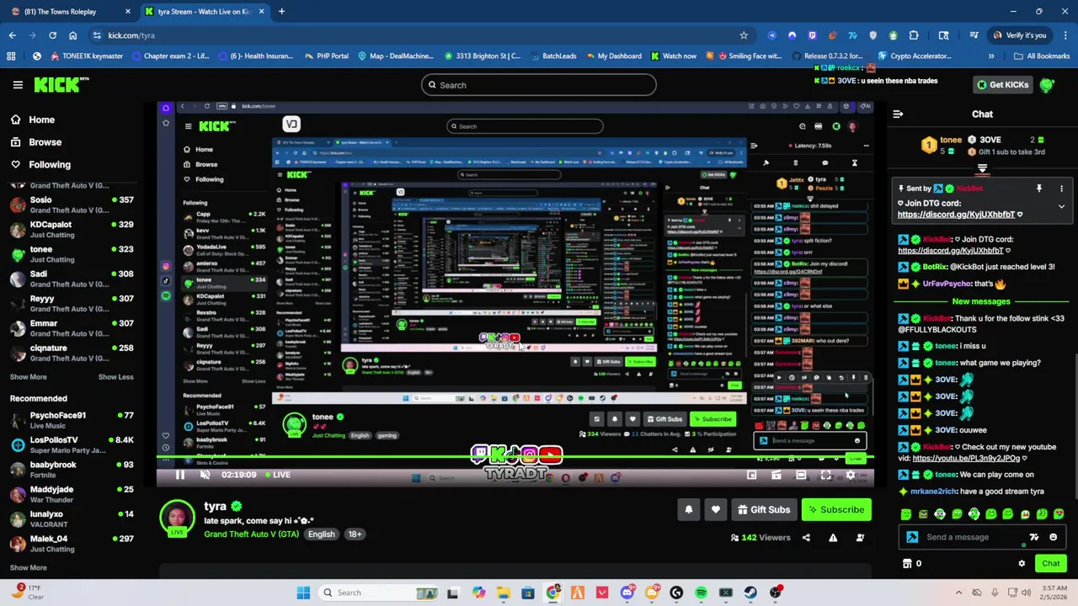1078x606 pixels.
Task: Collapse following list with Show Less
Action: pyautogui.click(x=115, y=377)
